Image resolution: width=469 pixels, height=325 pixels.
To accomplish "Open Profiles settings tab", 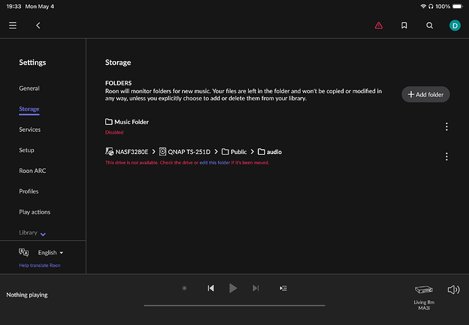I will click(29, 191).
